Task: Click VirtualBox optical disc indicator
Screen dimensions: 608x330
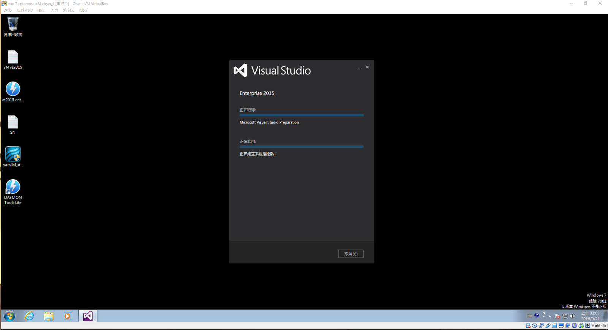Action: 534,325
